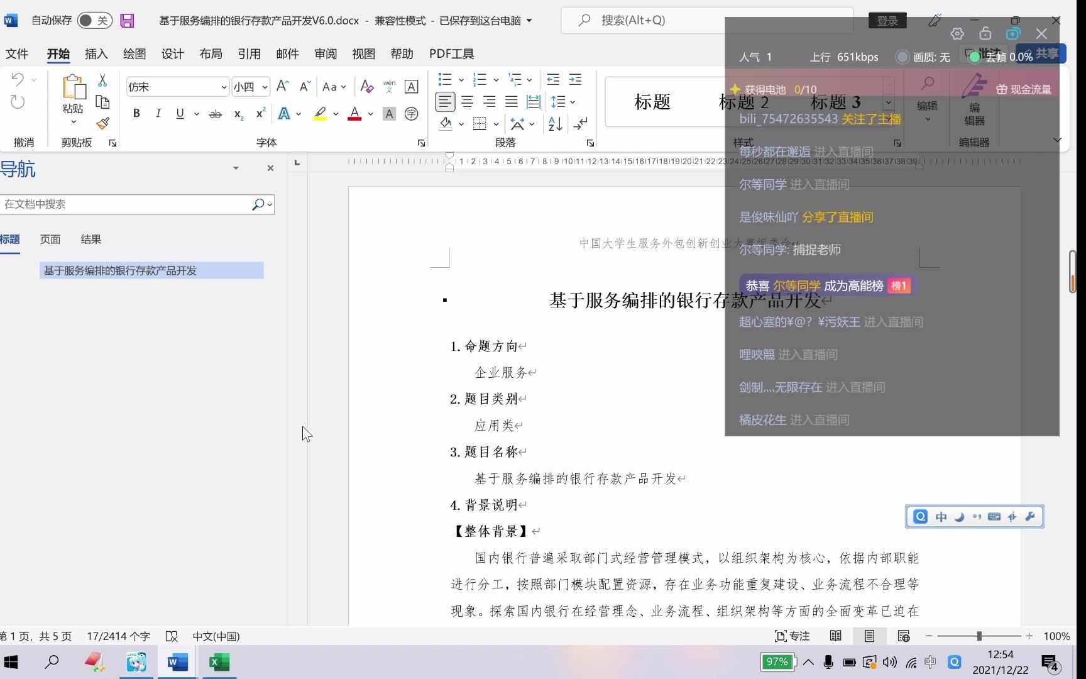Open Font dialog launcher

point(421,143)
